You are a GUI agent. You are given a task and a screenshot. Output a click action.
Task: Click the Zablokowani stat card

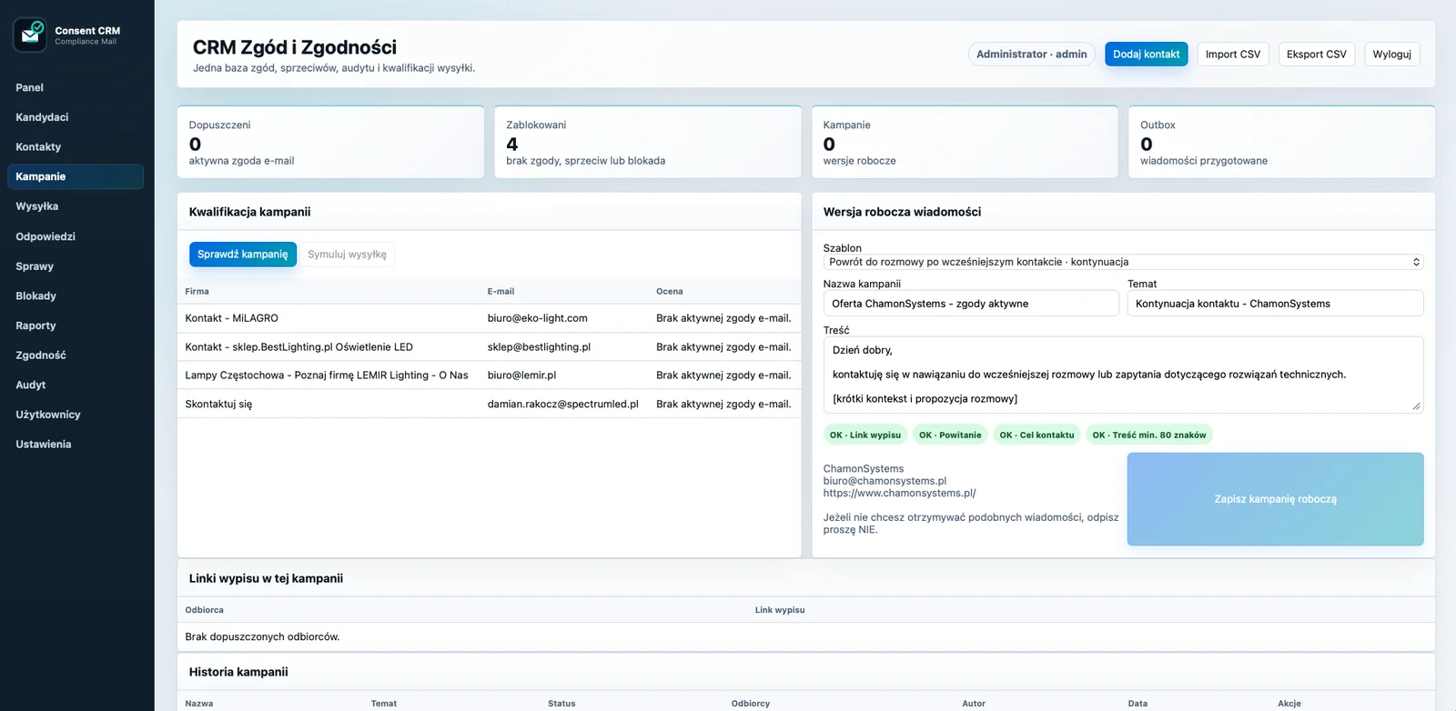click(648, 142)
